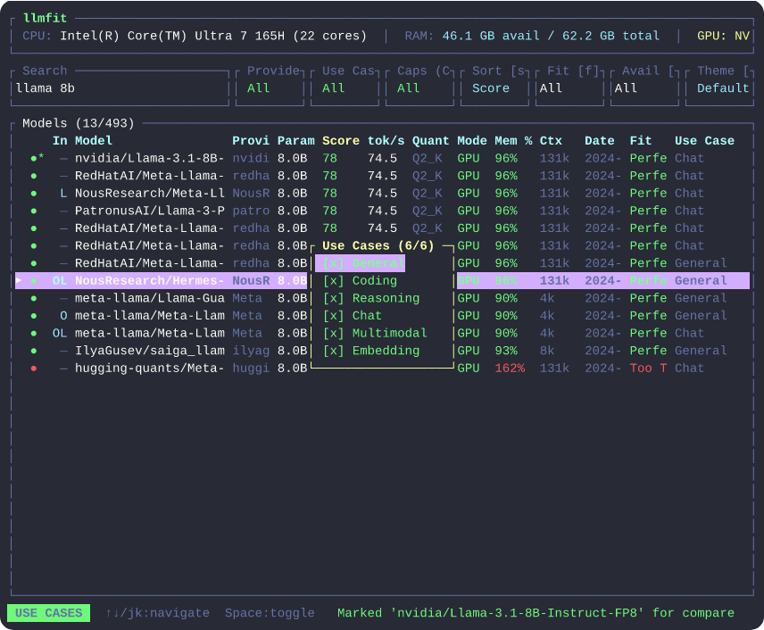This screenshot has width=764, height=630.
Task: Click the Search field containing 'llama 8b'
Action: [x=120, y=88]
